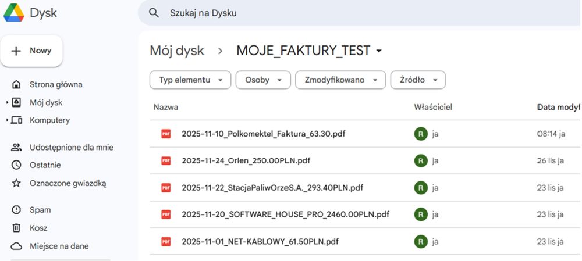The width and height of the screenshot is (582, 261).
Task: Click PDF icon of SOFTWARE_HOUSE_PRO file
Action: [166, 214]
